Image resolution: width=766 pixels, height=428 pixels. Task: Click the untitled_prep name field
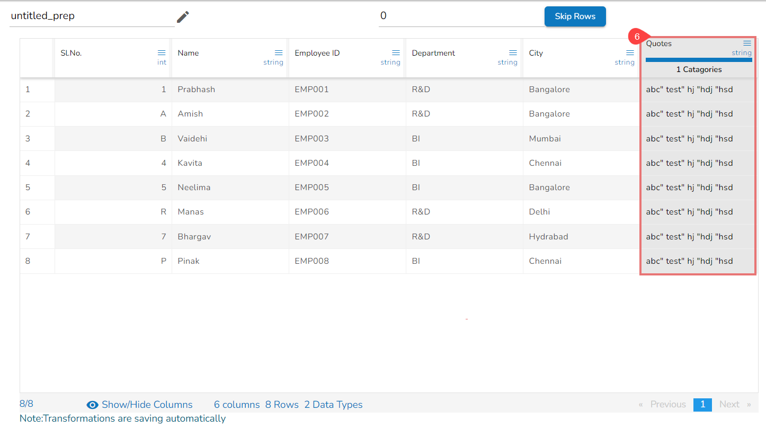91,16
